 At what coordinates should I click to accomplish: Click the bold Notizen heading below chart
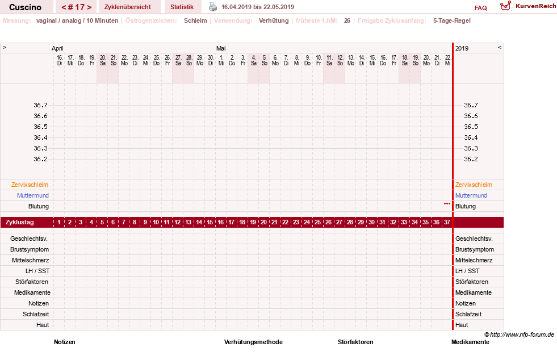(x=65, y=342)
